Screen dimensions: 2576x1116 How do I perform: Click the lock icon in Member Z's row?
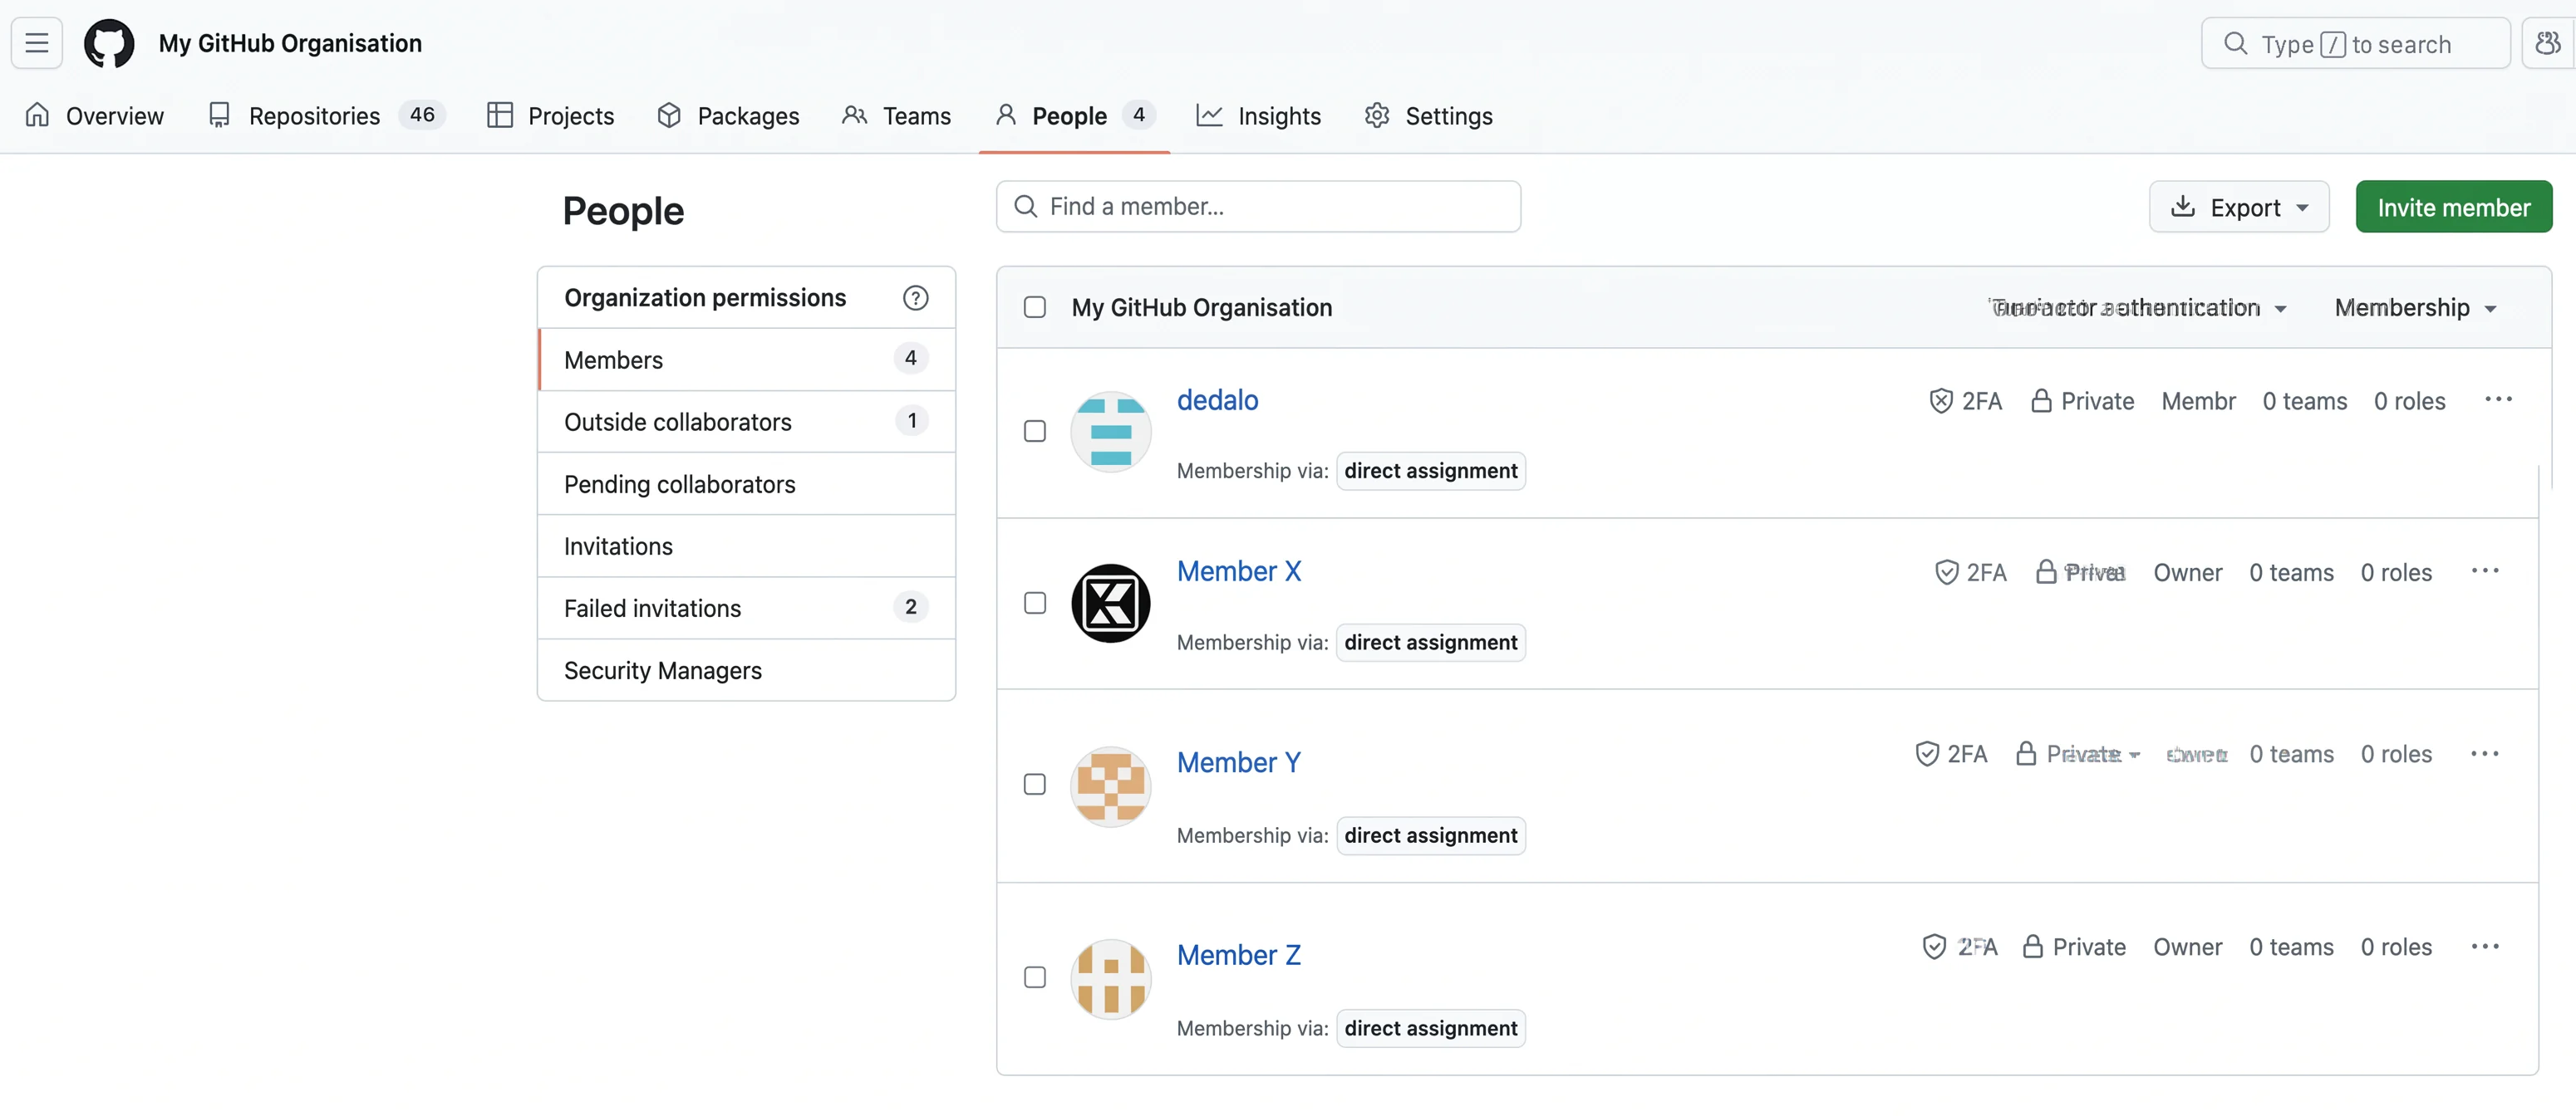(2032, 947)
